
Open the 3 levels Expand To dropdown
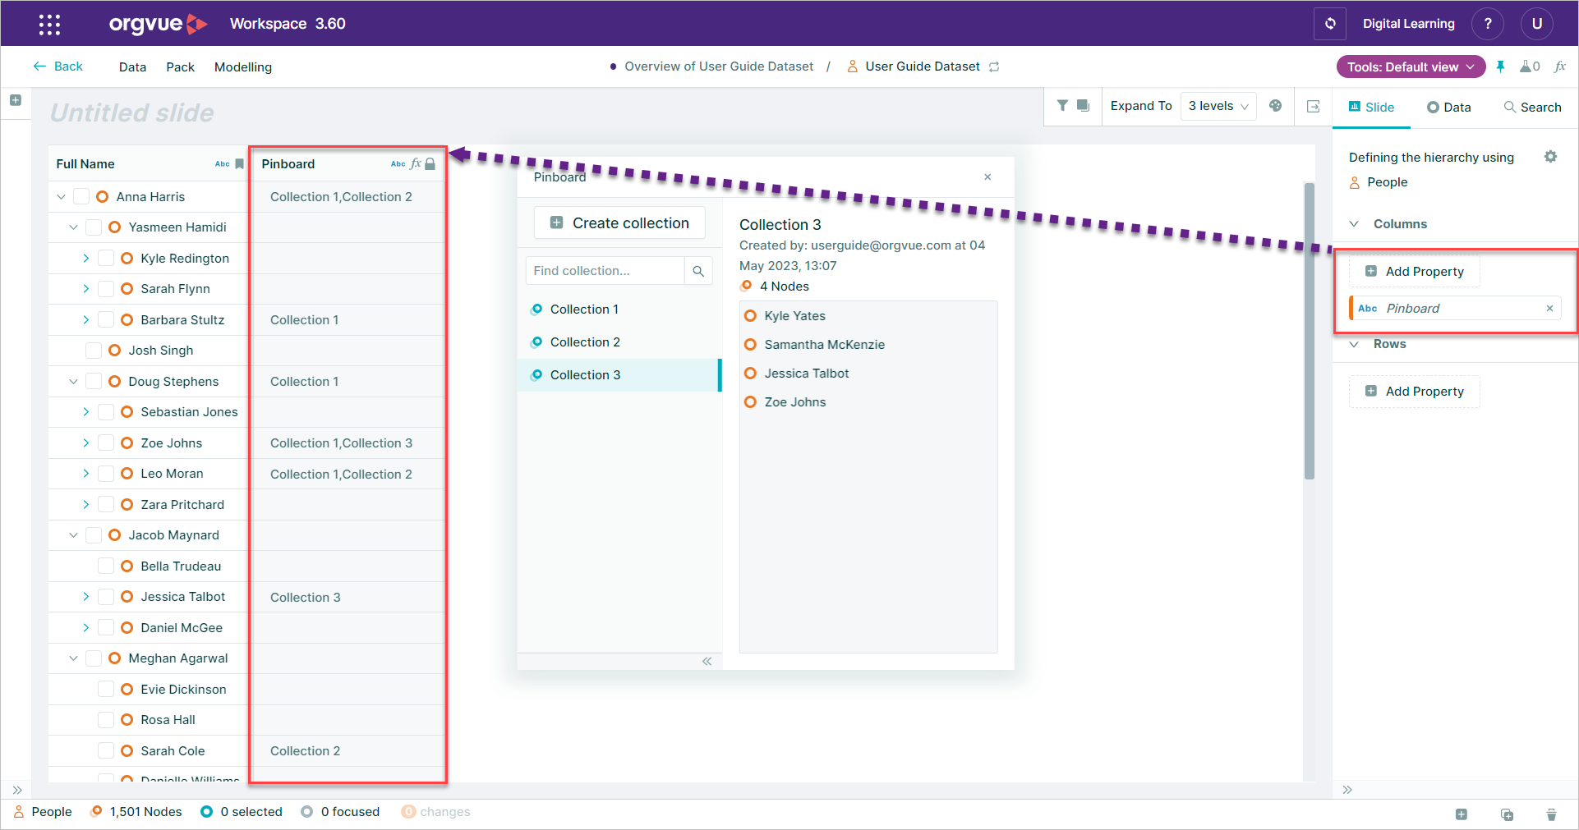point(1218,106)
